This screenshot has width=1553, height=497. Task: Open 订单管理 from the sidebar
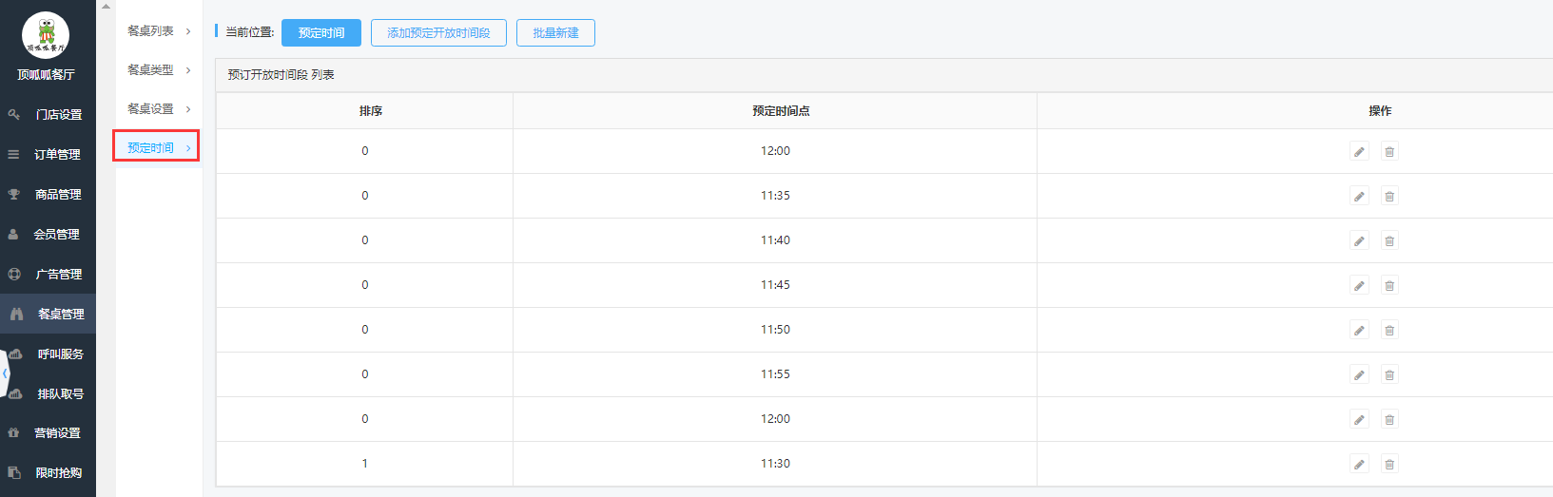click(48, 154)
